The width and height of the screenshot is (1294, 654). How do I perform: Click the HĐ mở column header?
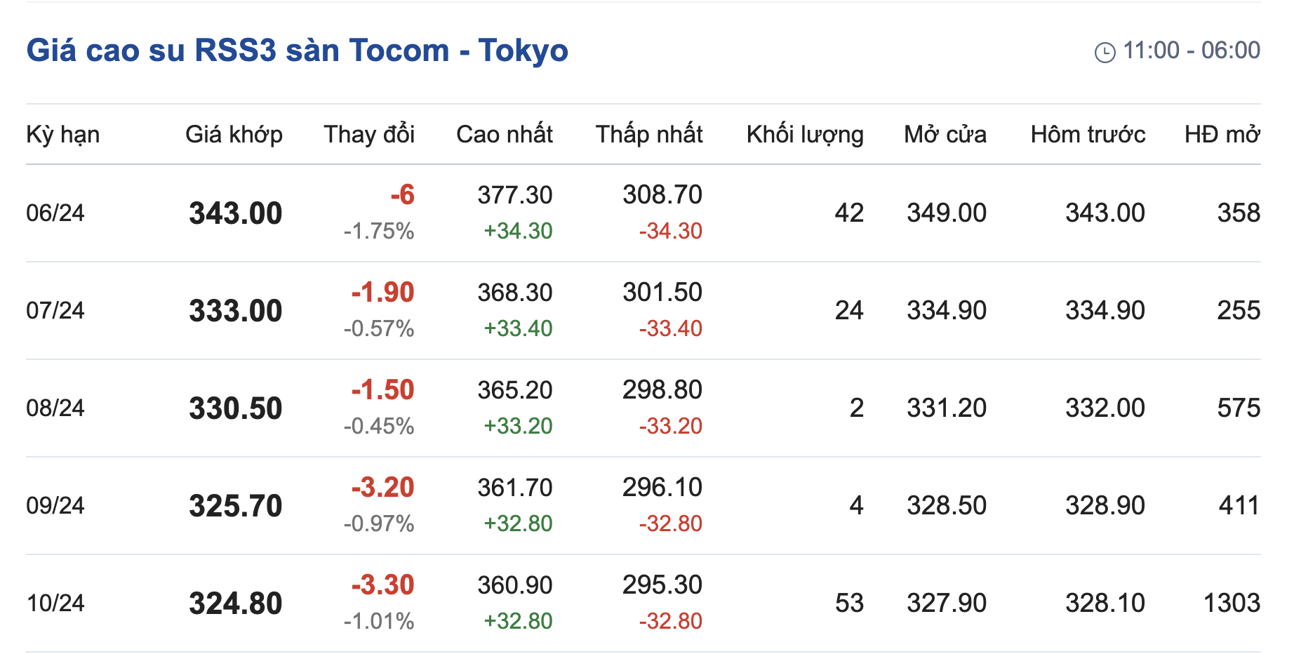coord(1222,134)
